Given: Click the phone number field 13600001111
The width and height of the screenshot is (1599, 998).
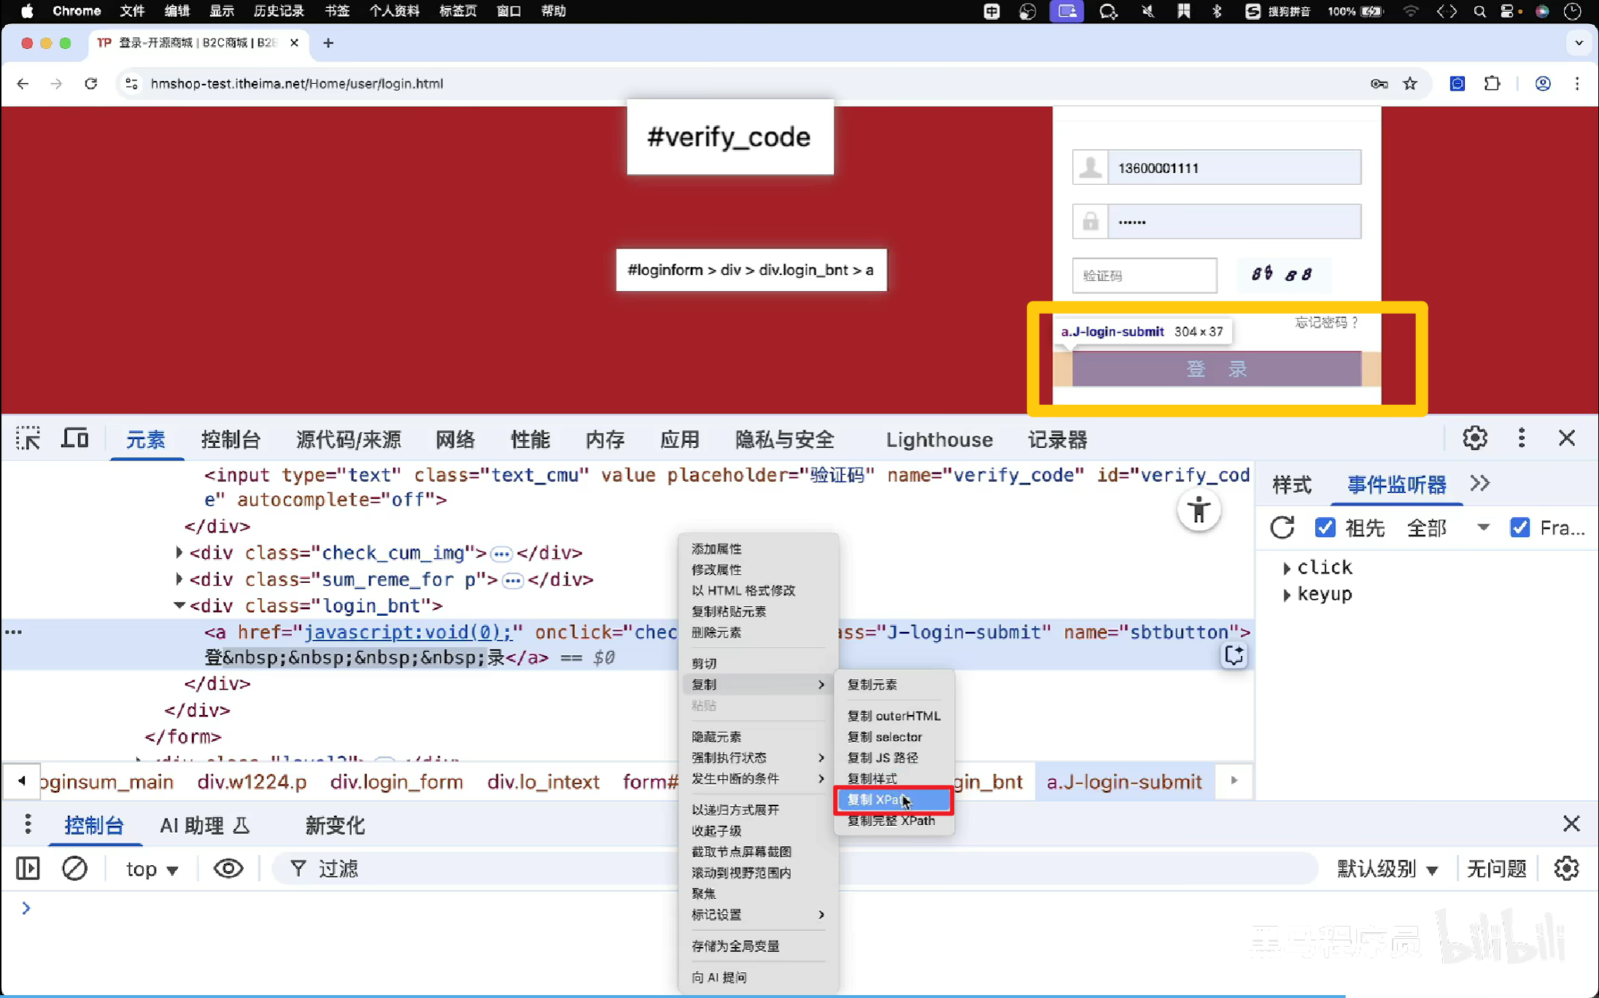Looking at the screenshot, I should 1234,168.
